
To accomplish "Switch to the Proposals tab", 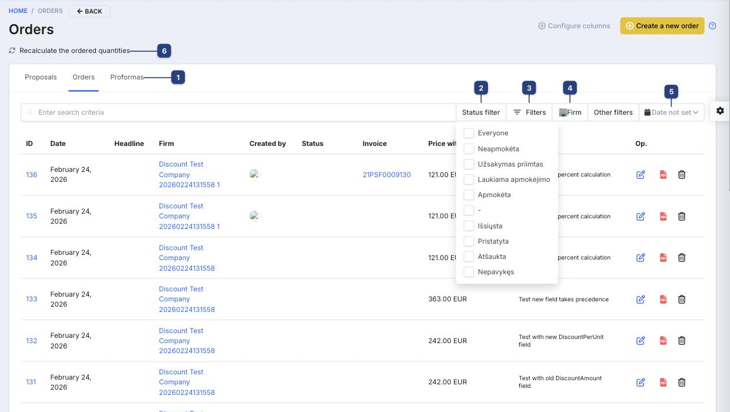I will tap(41, 77).
